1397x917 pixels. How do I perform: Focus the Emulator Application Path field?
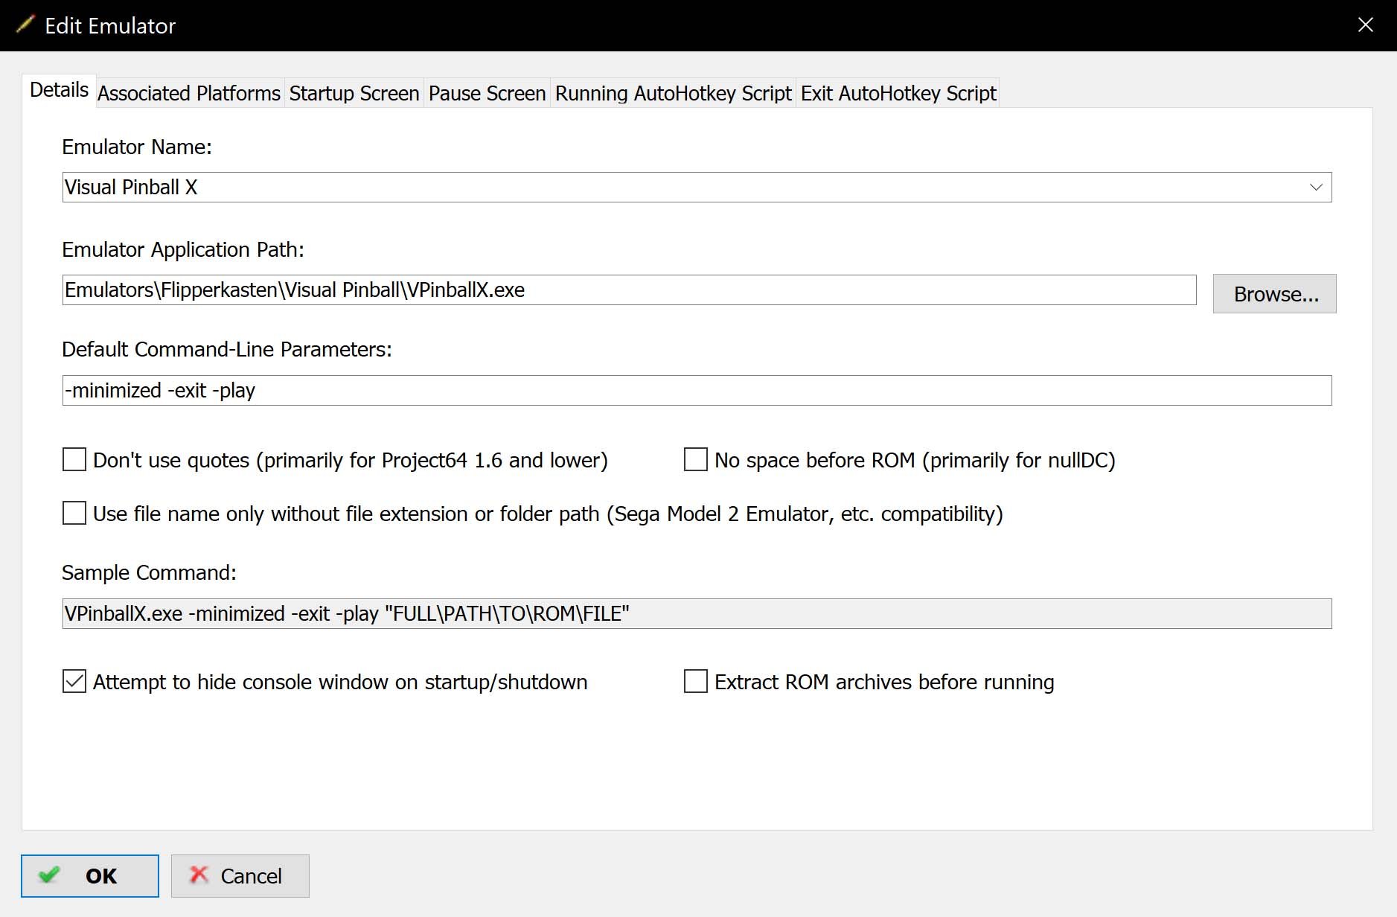coord(629,290)
